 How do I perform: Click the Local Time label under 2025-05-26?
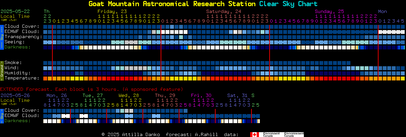15,100
